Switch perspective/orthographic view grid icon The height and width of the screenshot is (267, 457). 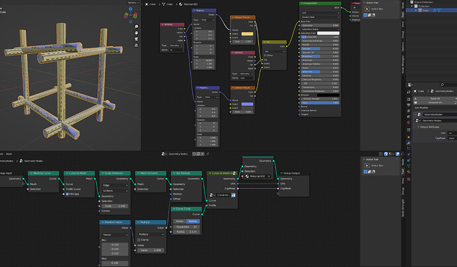[136, 45]
